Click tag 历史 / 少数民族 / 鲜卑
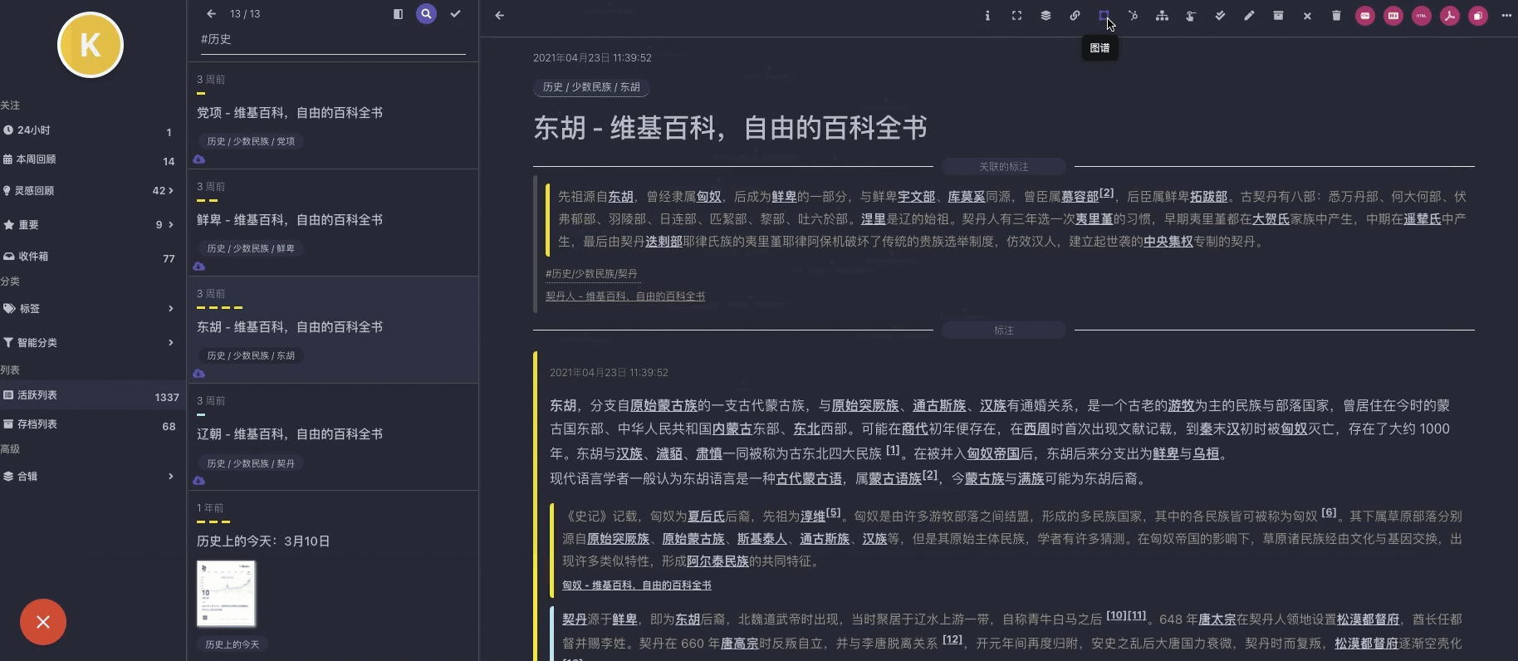Image resolution: width=1518 pixels, height=661 pixels. 251,249
